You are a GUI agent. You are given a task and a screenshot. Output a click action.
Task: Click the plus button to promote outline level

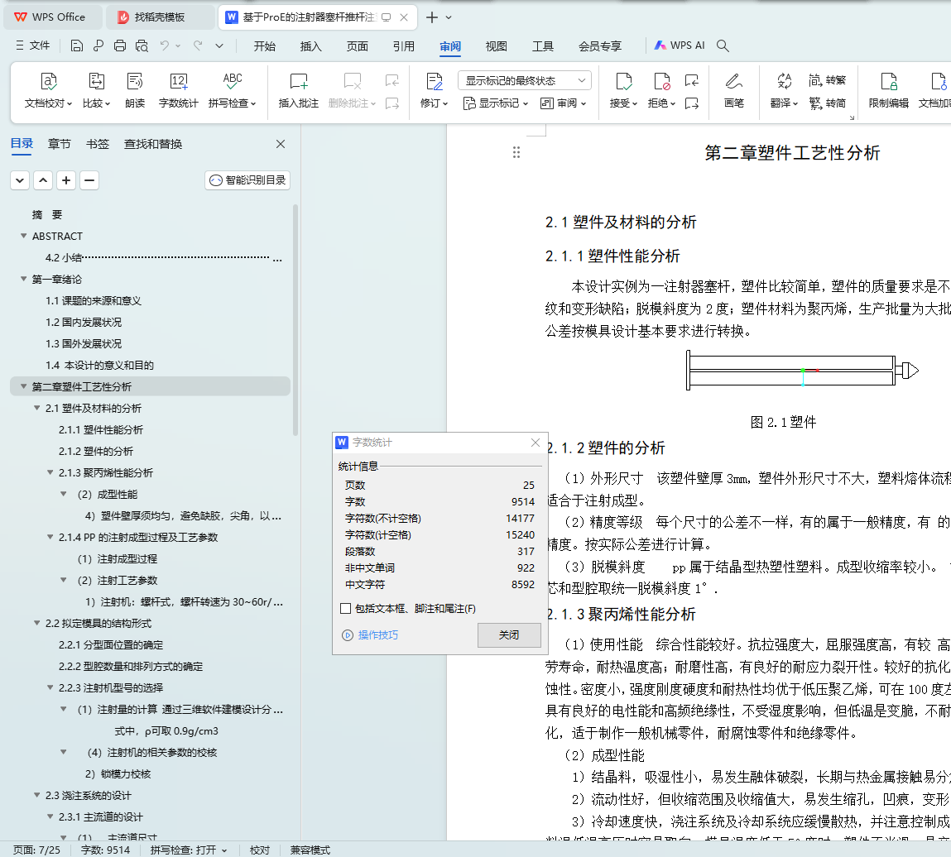(x=66, y=180)
